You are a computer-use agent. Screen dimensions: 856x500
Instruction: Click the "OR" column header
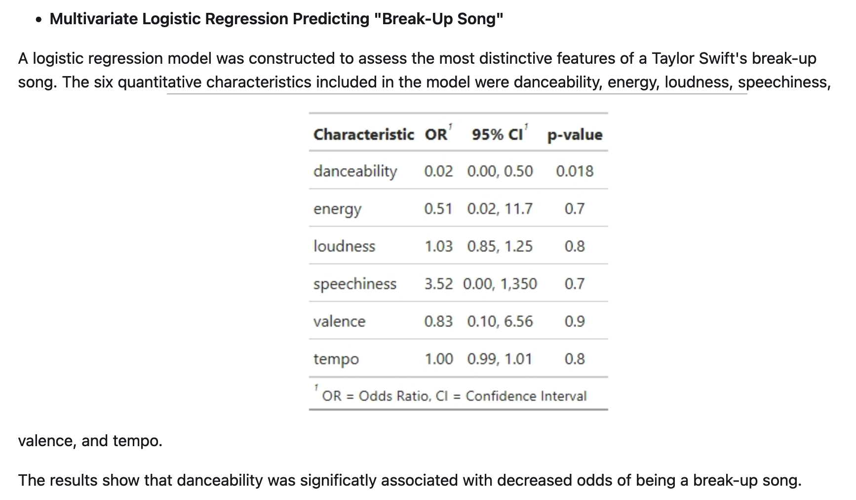(x=436, y=134)
